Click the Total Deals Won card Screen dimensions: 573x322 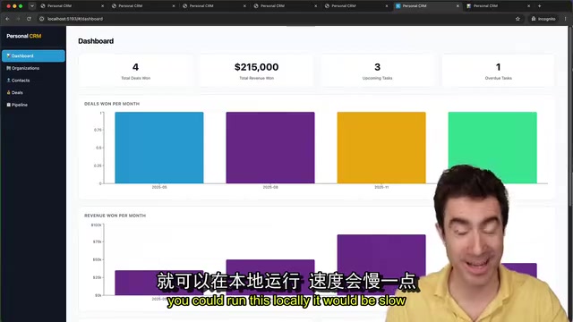click(x=135, y=71)
